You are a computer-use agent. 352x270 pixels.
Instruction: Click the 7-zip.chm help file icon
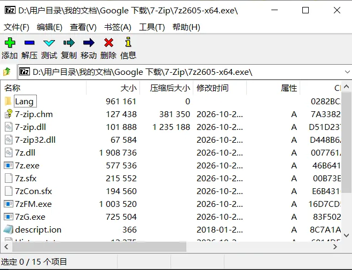coord(9,114)
